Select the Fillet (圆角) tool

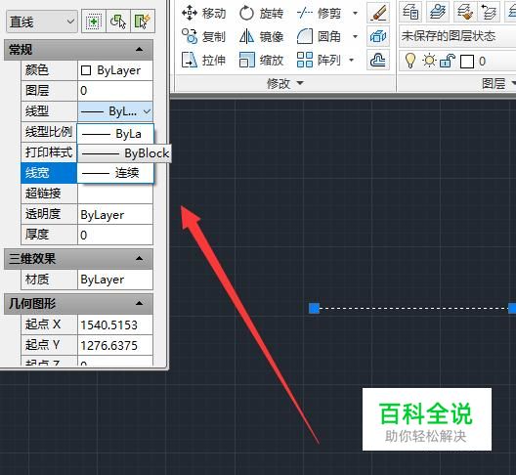point(319,36)
